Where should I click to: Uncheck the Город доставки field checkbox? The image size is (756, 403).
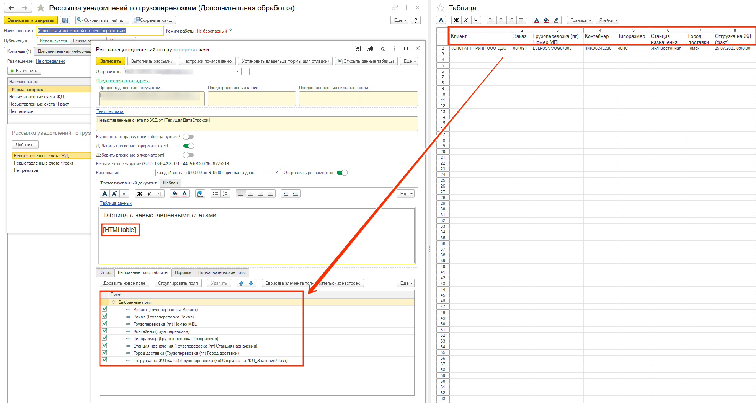tap(105, 352)
